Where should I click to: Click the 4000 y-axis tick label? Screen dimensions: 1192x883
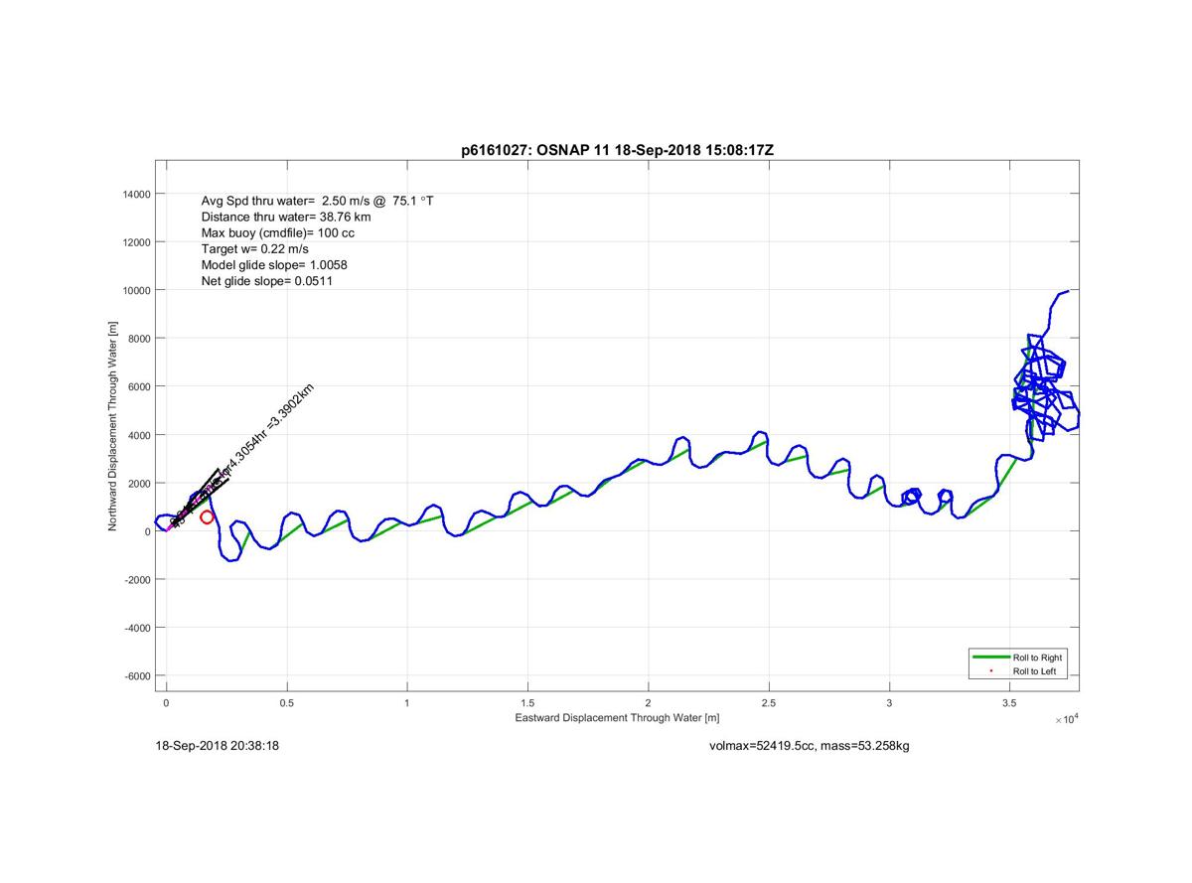coord(140,435)
